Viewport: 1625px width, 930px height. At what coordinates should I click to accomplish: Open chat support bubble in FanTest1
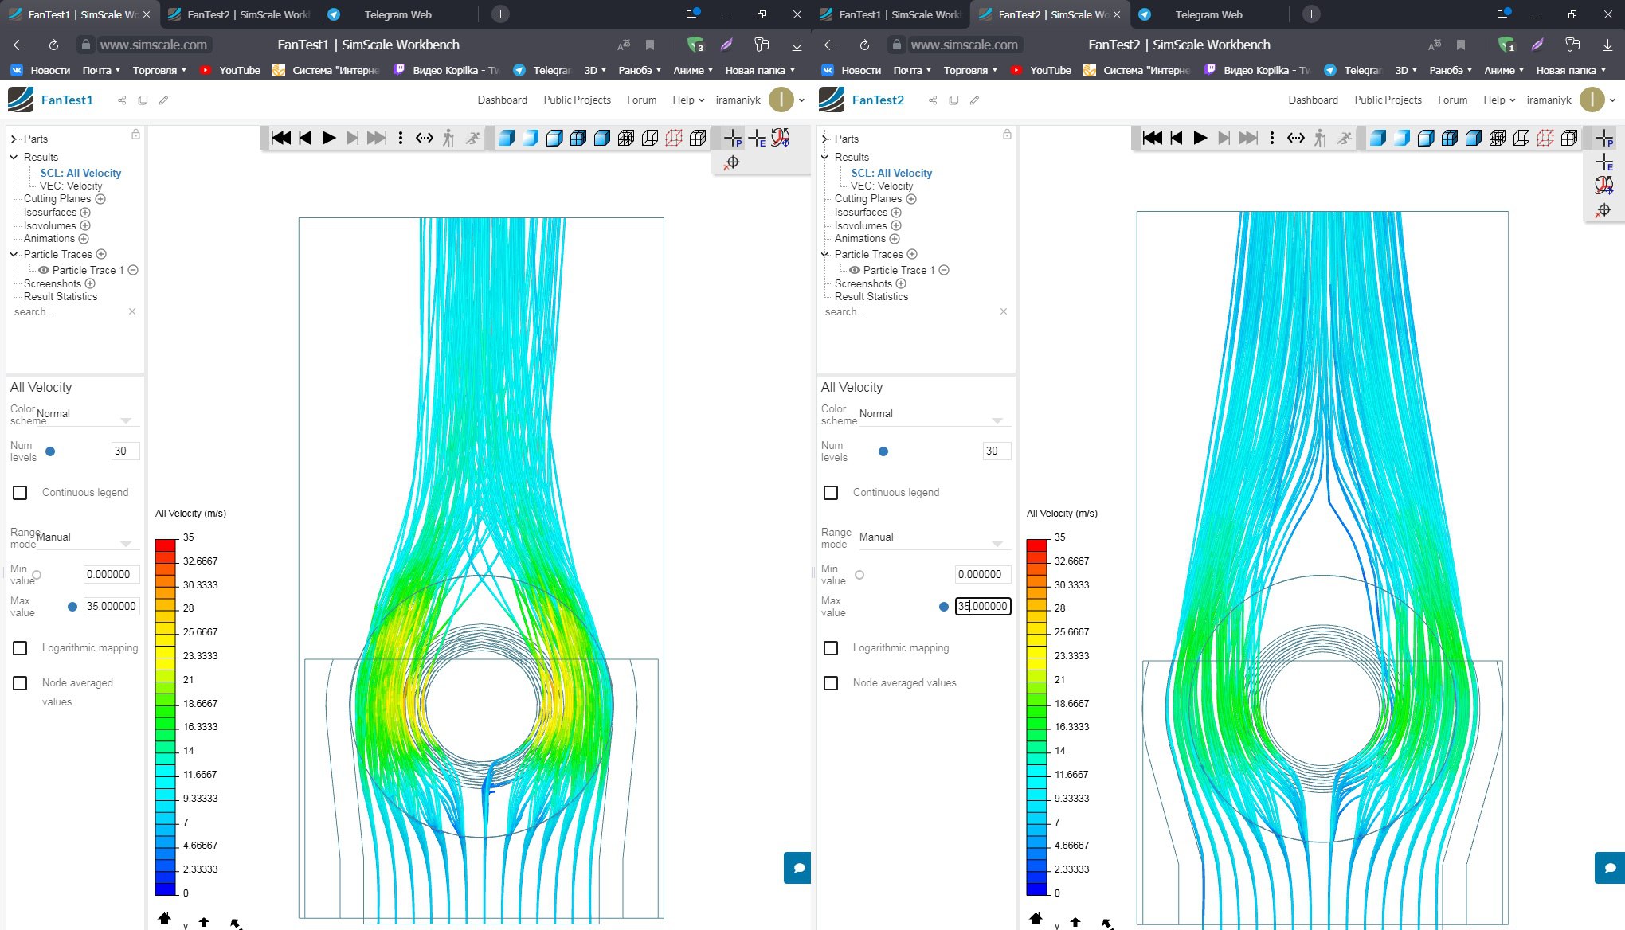(x=797, y=868)
